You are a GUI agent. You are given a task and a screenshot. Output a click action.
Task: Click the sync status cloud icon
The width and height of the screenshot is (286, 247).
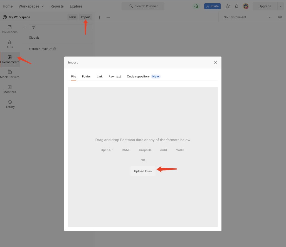click(196, 6)
